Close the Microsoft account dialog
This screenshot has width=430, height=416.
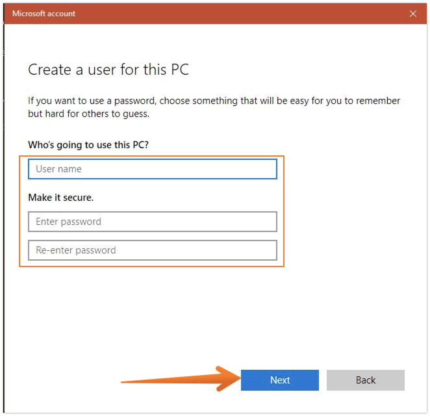(x=413, y=13)
